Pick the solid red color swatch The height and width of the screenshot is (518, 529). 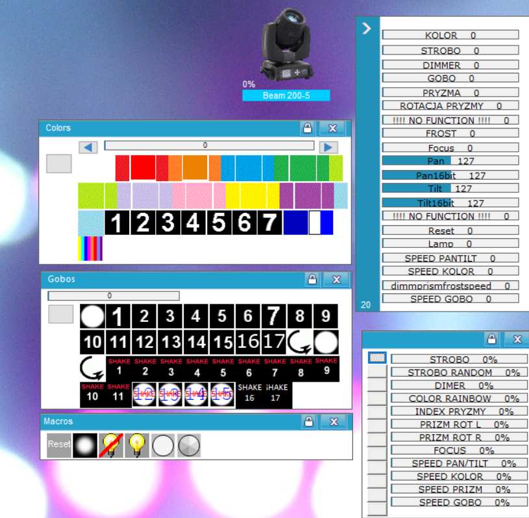pos(143,167)
